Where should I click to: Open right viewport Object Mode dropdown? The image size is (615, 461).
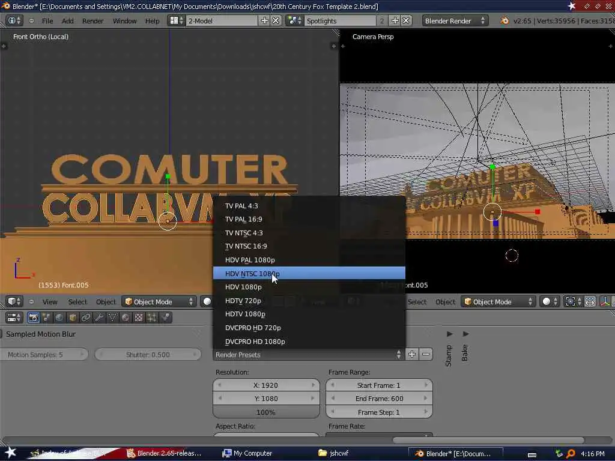tap(498, 301)
